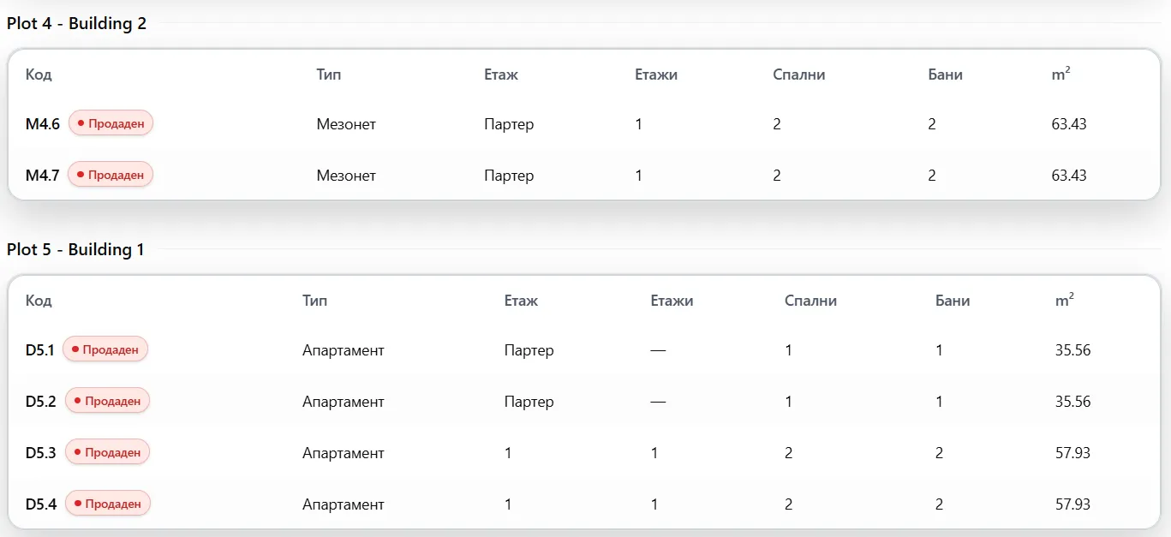Click the Спални header in Plot 4 table
The image size is (1171, 537).
point(799,75)
